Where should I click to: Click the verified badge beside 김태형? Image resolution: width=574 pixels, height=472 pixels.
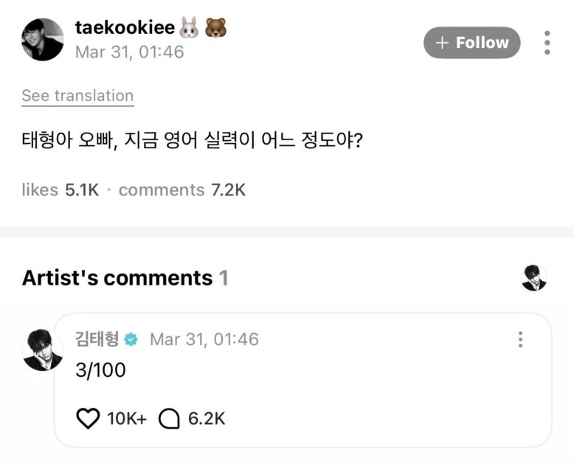tap(131, 339)
